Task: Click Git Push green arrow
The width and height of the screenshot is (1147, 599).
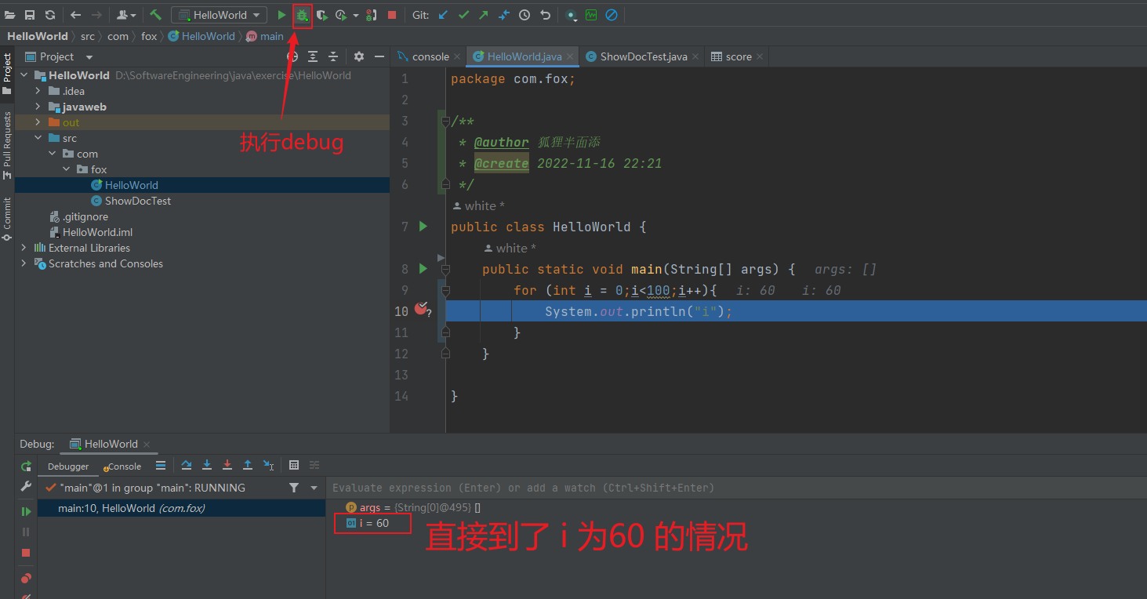Action: tap(483, 15)
